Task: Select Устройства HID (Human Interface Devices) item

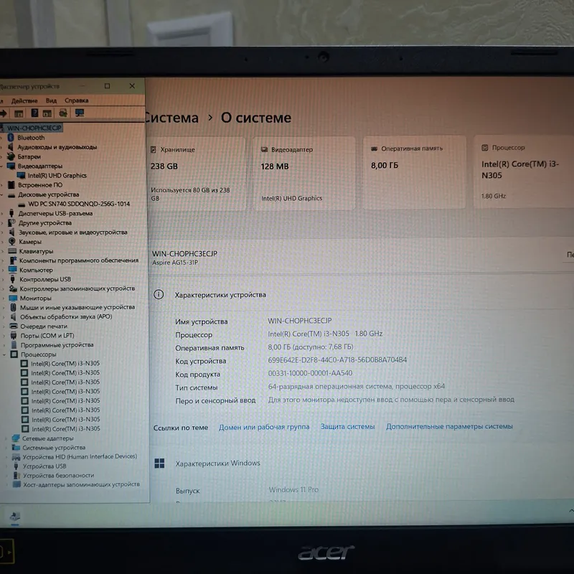Action: 80,456
